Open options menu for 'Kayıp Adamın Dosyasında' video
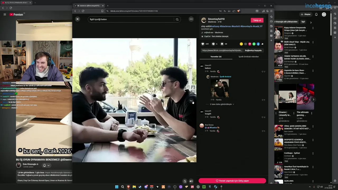Image resolution: width=338 pixels, height=190 pixels. 313,28
